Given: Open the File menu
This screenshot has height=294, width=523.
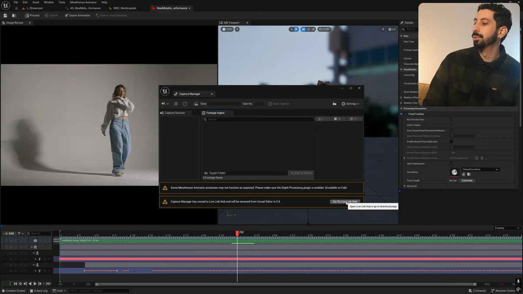Looking at the screenshot, I should pyautogui.click(x=16, y=2).
